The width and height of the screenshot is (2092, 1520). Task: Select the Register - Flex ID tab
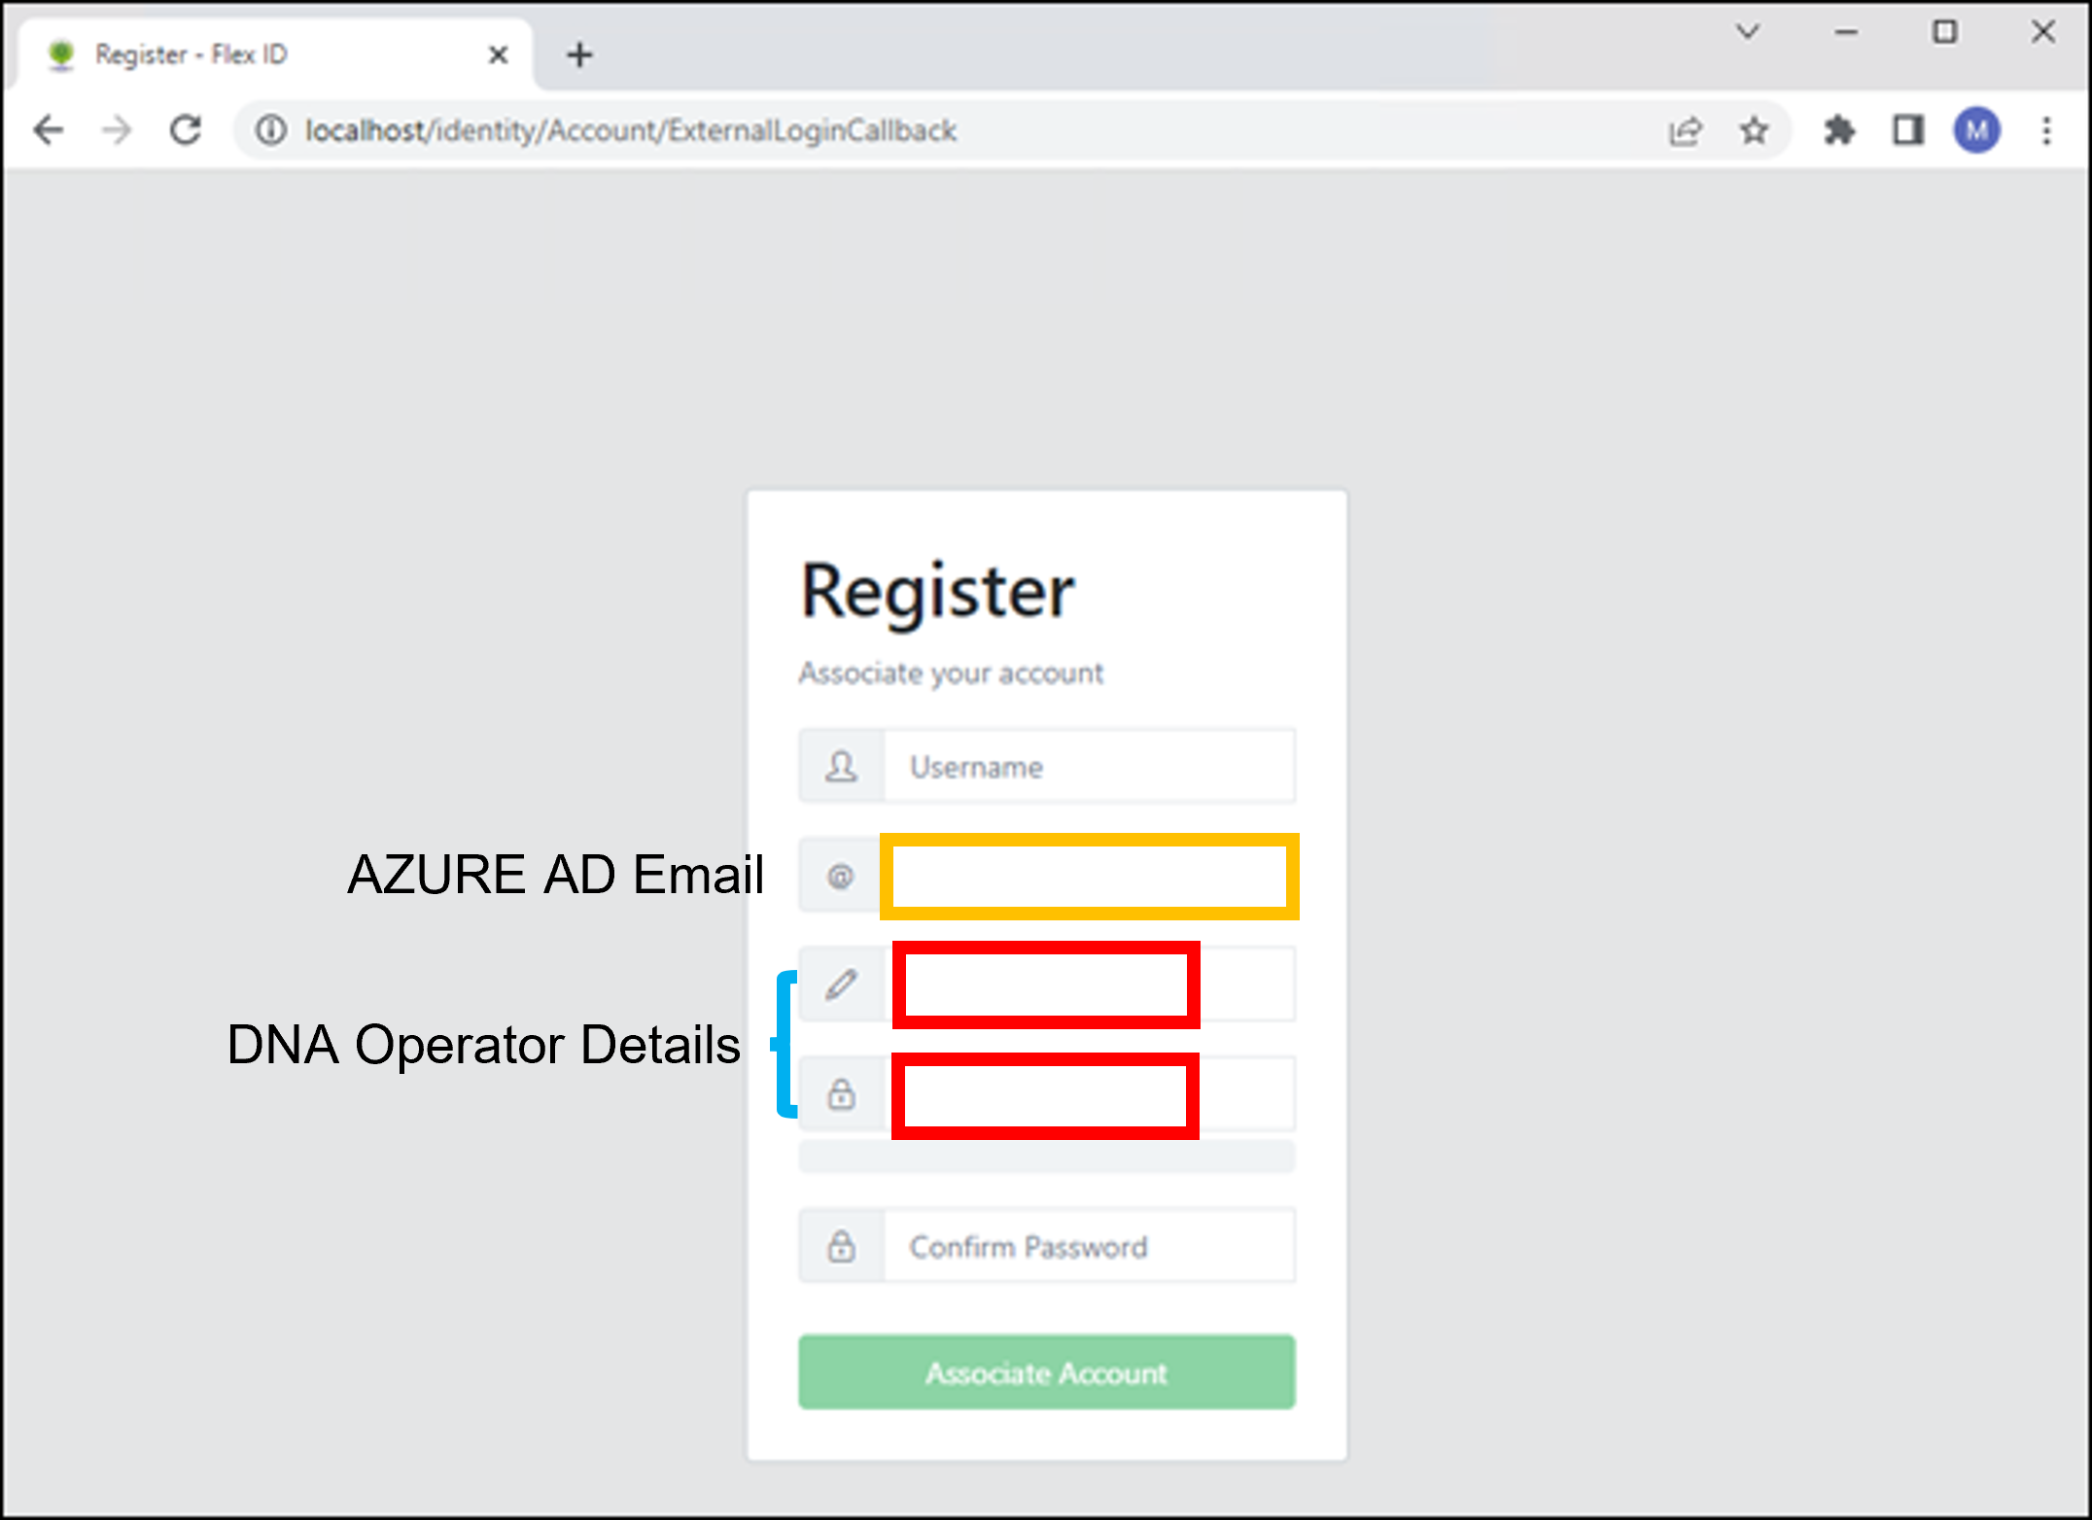tap(273, 54)
